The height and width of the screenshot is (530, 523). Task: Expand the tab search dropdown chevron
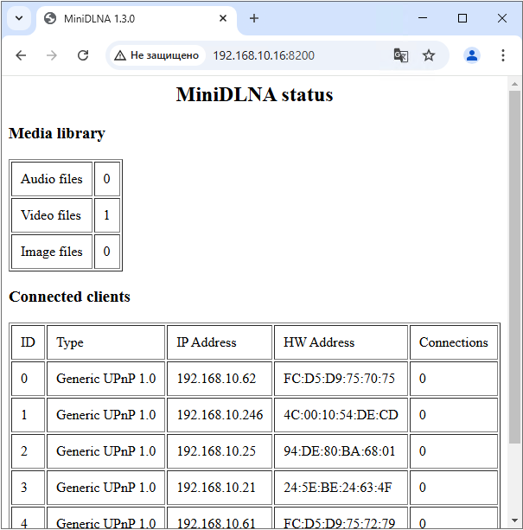click(x=19, y=18)
